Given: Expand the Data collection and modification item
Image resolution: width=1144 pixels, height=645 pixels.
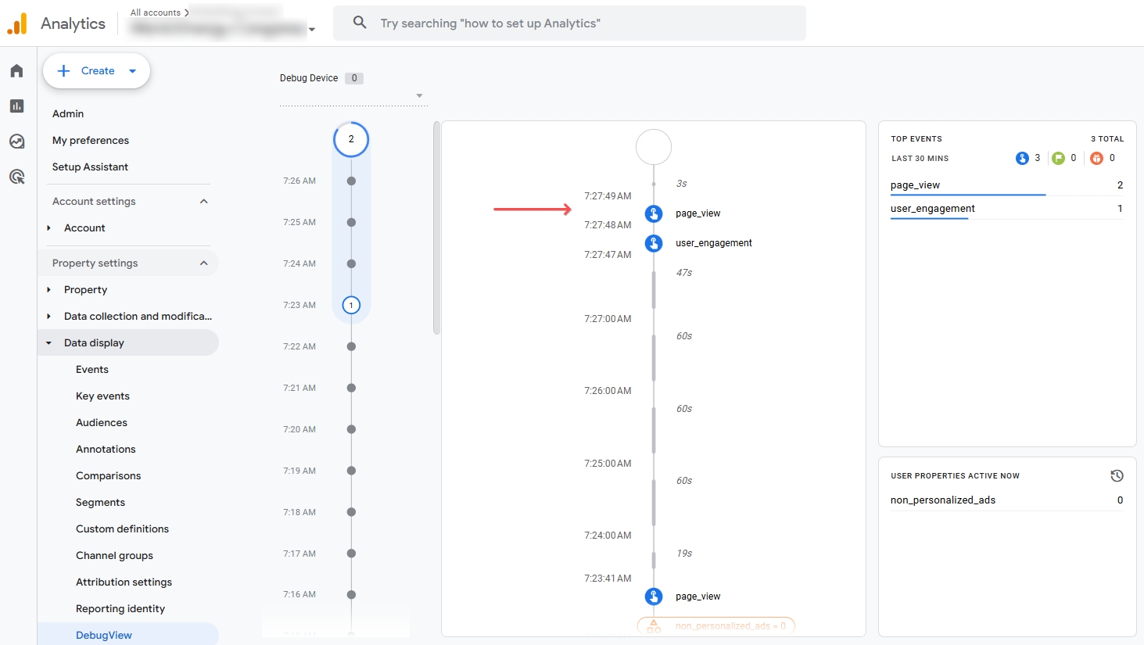Looking at the screenshot, I should pos(48,317).
